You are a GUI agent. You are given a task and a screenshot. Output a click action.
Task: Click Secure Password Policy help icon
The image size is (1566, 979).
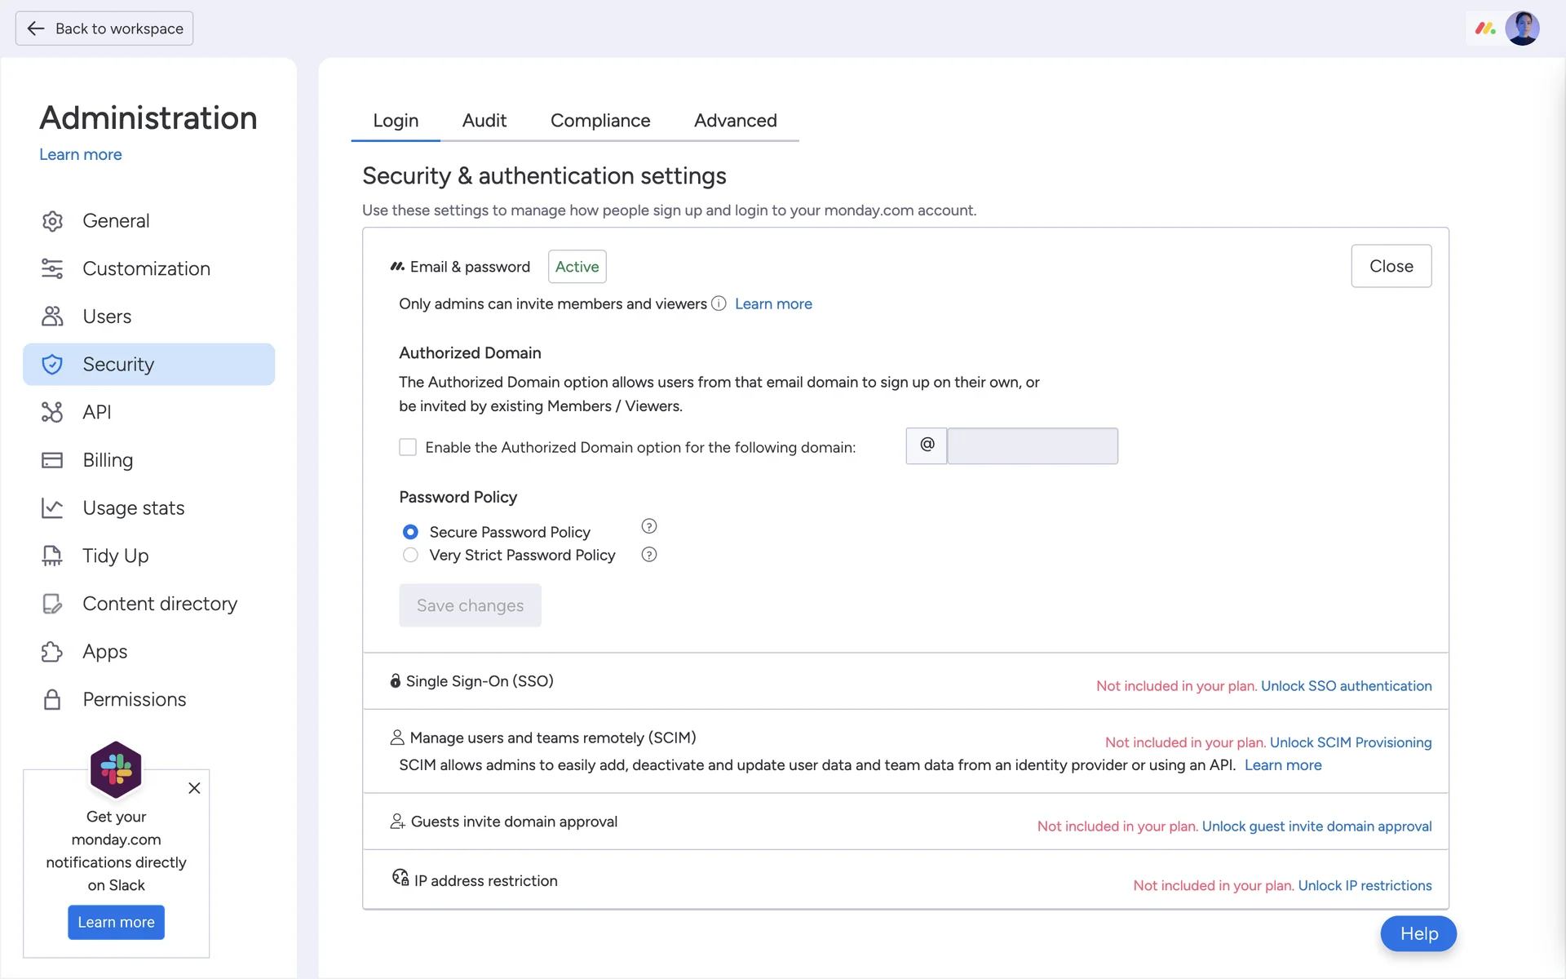point(649,526)
